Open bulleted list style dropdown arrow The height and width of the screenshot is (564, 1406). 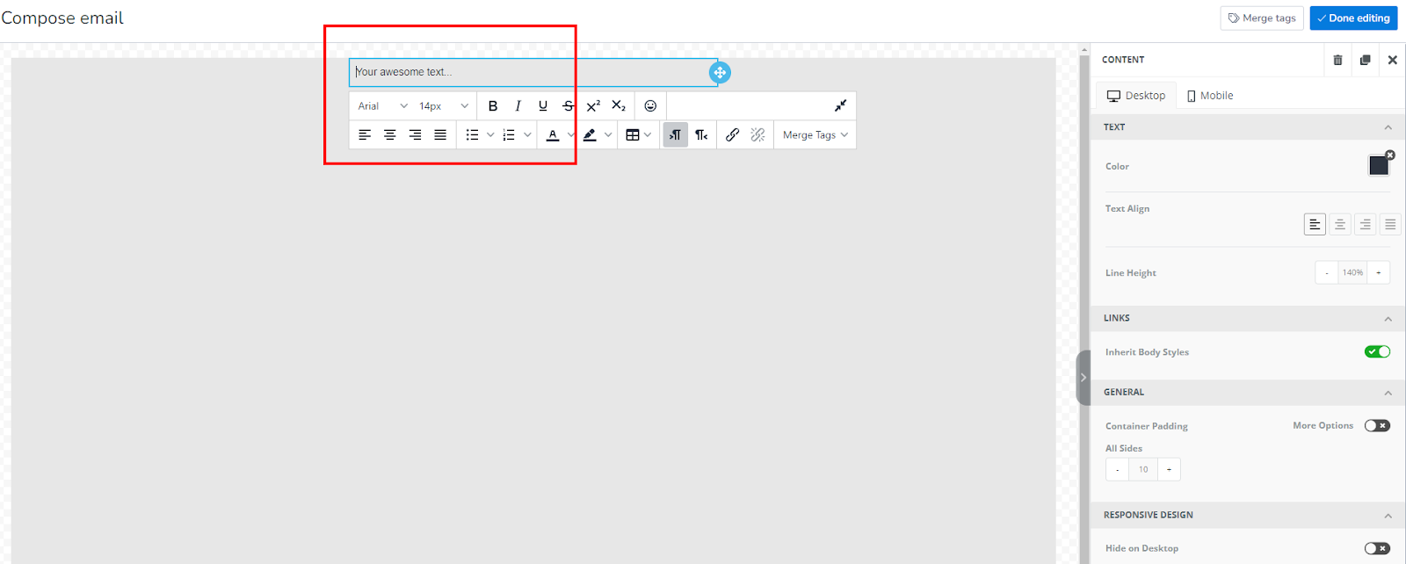[490, 135]
